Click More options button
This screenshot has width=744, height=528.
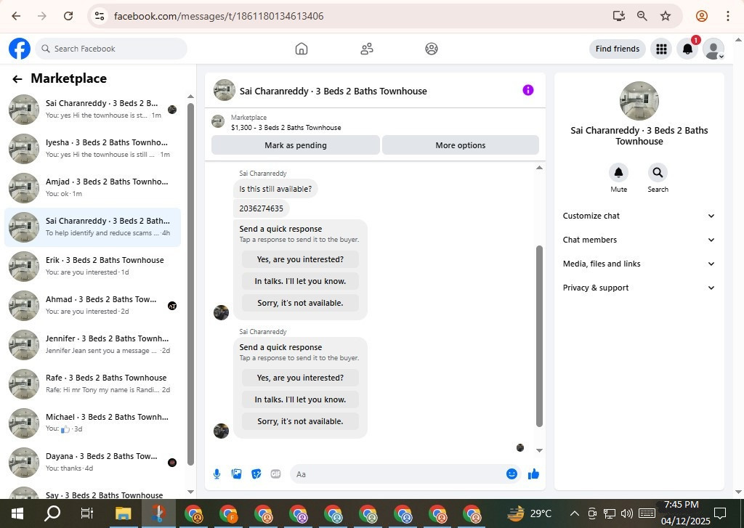click(460, 145)
